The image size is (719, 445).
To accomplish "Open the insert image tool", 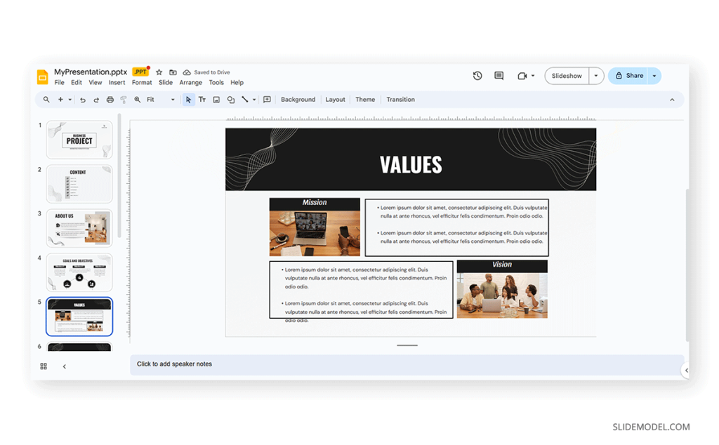I will (x=216, y=99).
